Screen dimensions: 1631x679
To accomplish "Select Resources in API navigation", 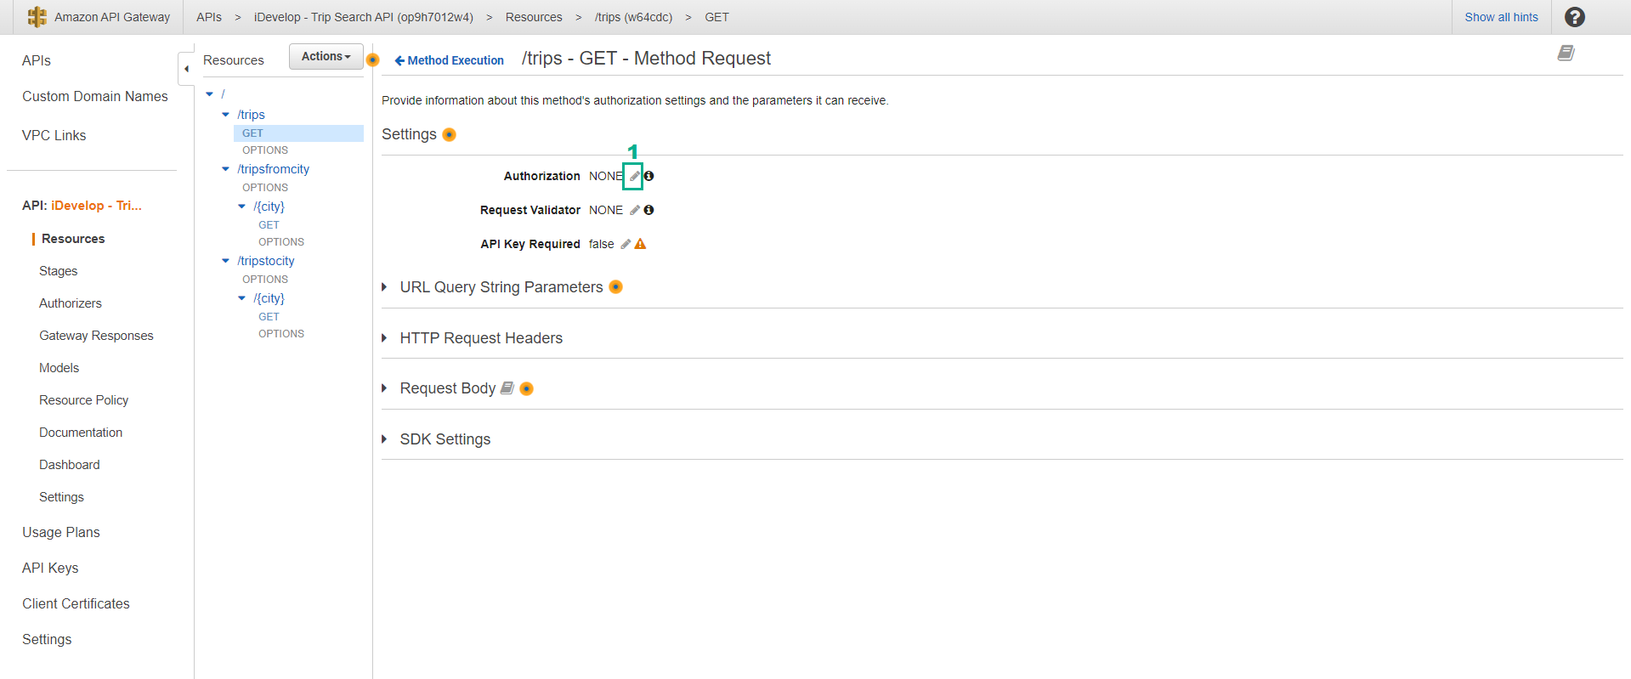I will 73,239.
